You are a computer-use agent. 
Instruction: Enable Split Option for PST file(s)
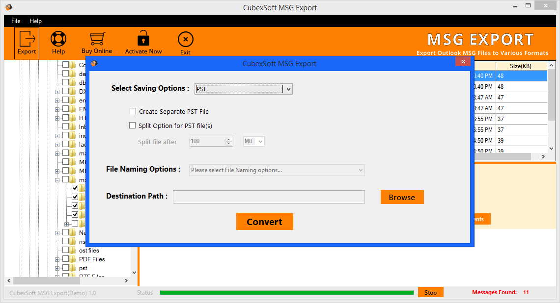133,126
